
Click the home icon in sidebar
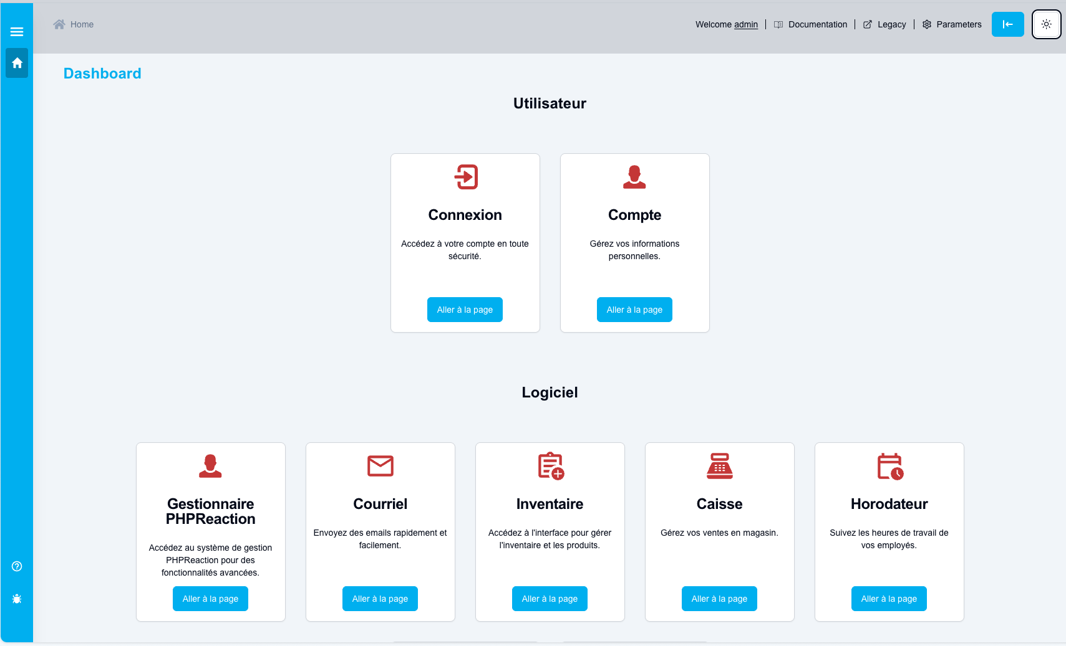pos(17,63)
